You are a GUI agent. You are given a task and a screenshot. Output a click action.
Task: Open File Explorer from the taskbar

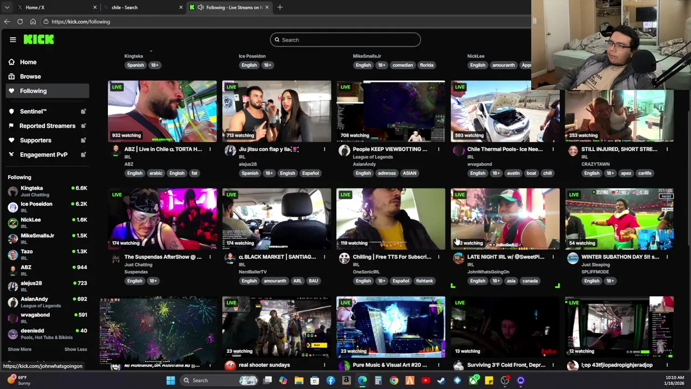coord(299,380)
